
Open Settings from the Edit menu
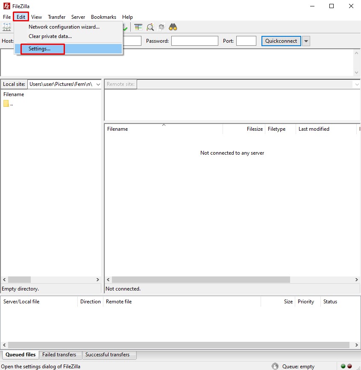(68, 49)
